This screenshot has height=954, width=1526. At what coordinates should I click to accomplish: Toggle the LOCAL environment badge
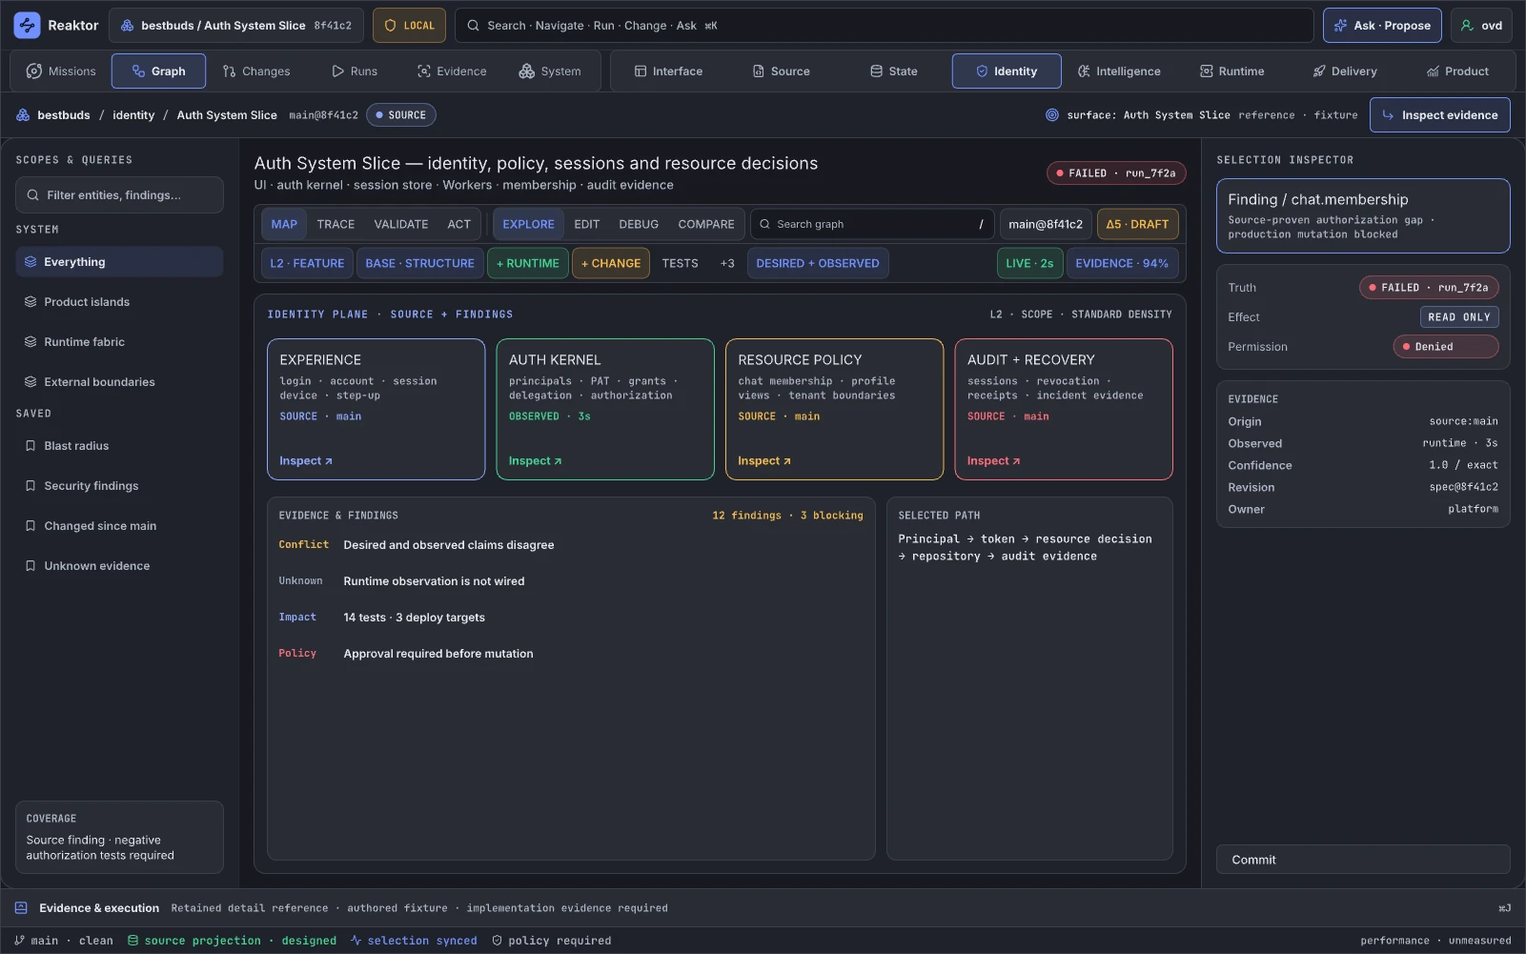(409, 26)
